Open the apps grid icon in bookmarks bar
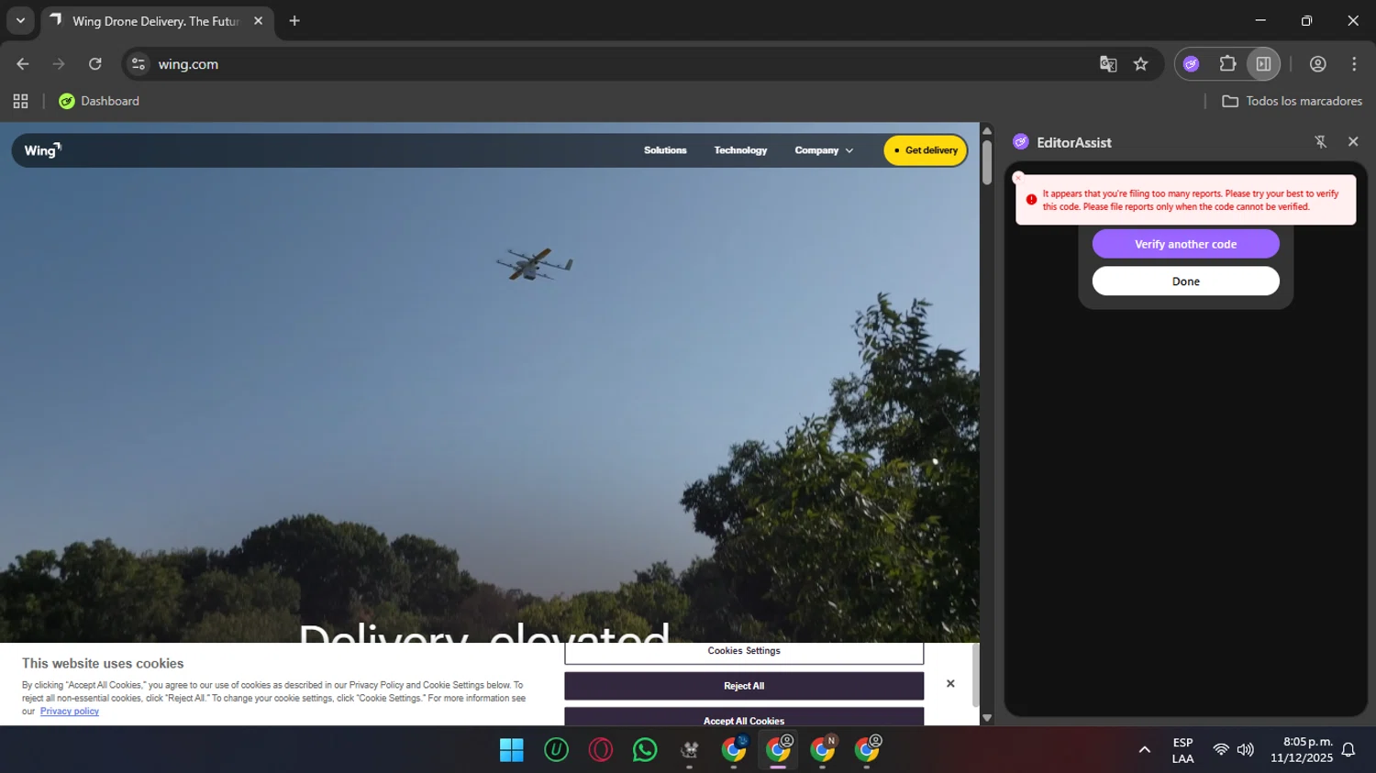1376x773 pixels. pyautogui.click(x=20, y=101)
